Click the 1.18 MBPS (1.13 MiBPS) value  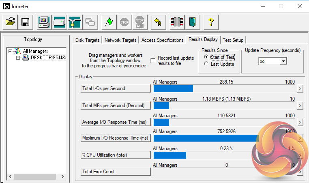226,99
